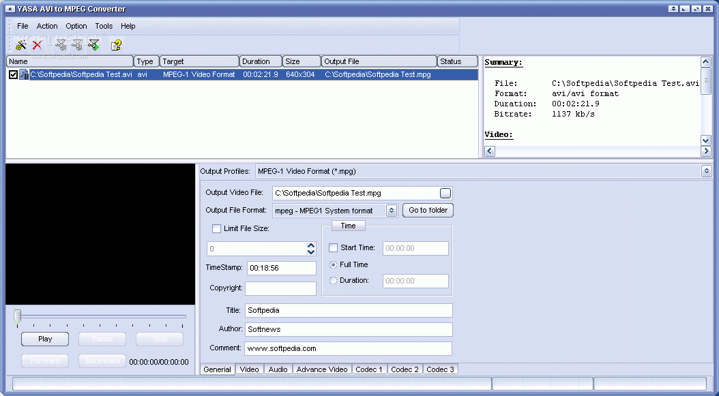Click the green-arrow funnel convert icon
719x396 pixels.
point(93,45)
